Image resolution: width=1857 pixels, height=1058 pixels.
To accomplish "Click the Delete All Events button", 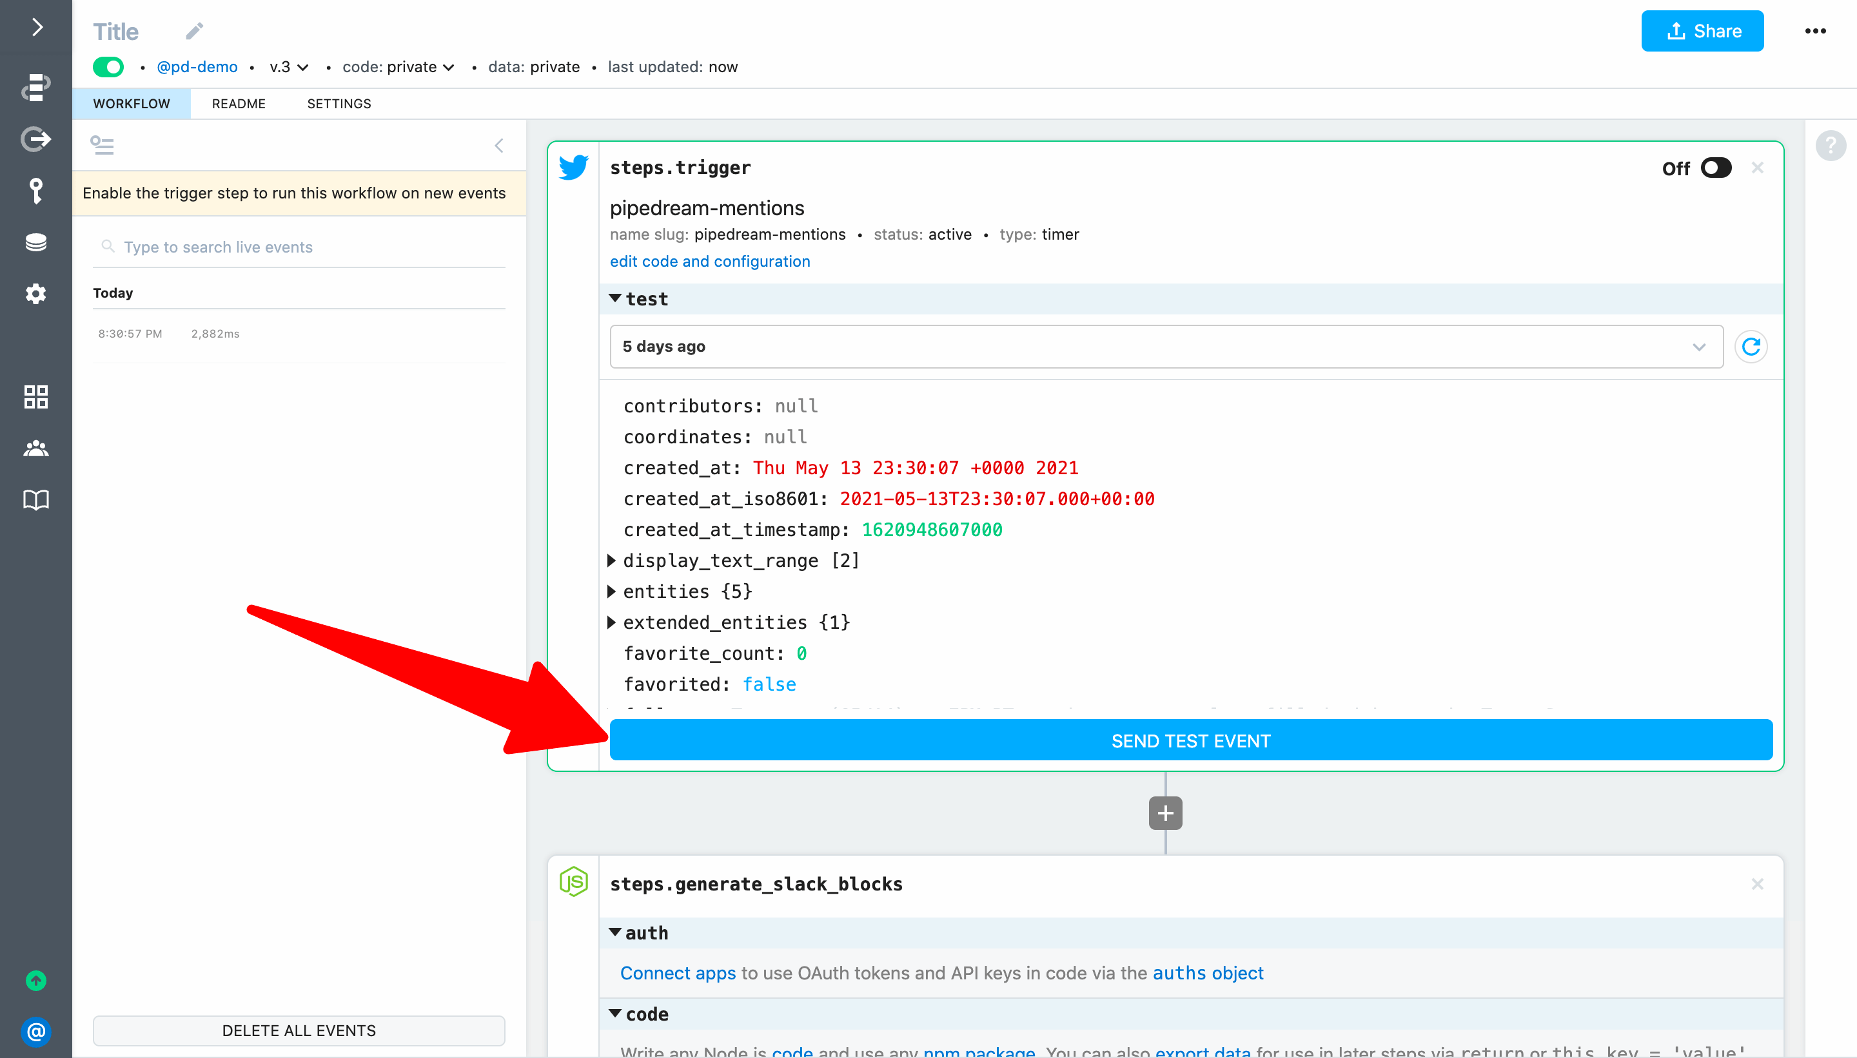I will tap(299, 1030).
